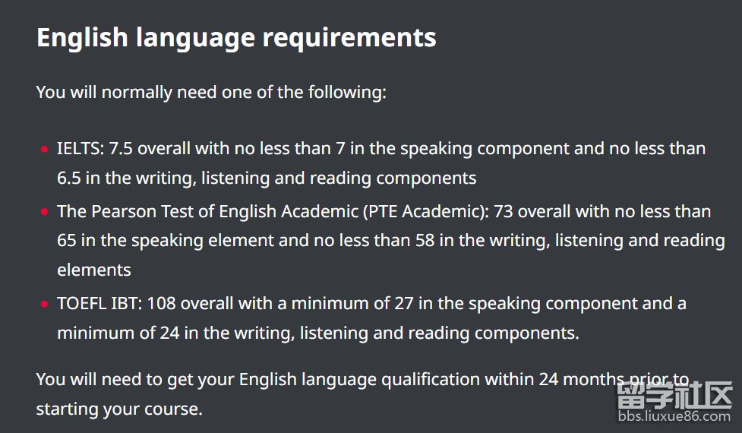
Task: Click the word 'requirements' in the heading
Action: (349, 39)
